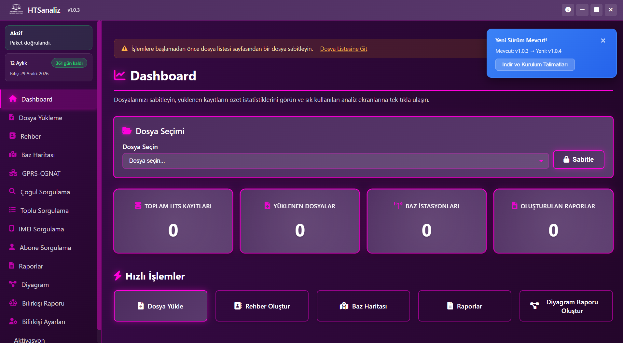Click the Çoğul Sorgulama magnifier icon
The height and width of the screenshot is (343, 623).
tap(12, 191)
